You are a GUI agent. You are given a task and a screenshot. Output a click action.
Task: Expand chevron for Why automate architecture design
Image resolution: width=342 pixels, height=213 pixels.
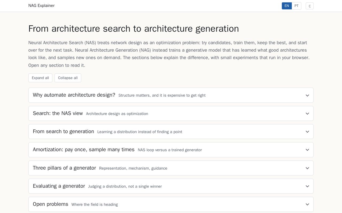coord(307,95)
